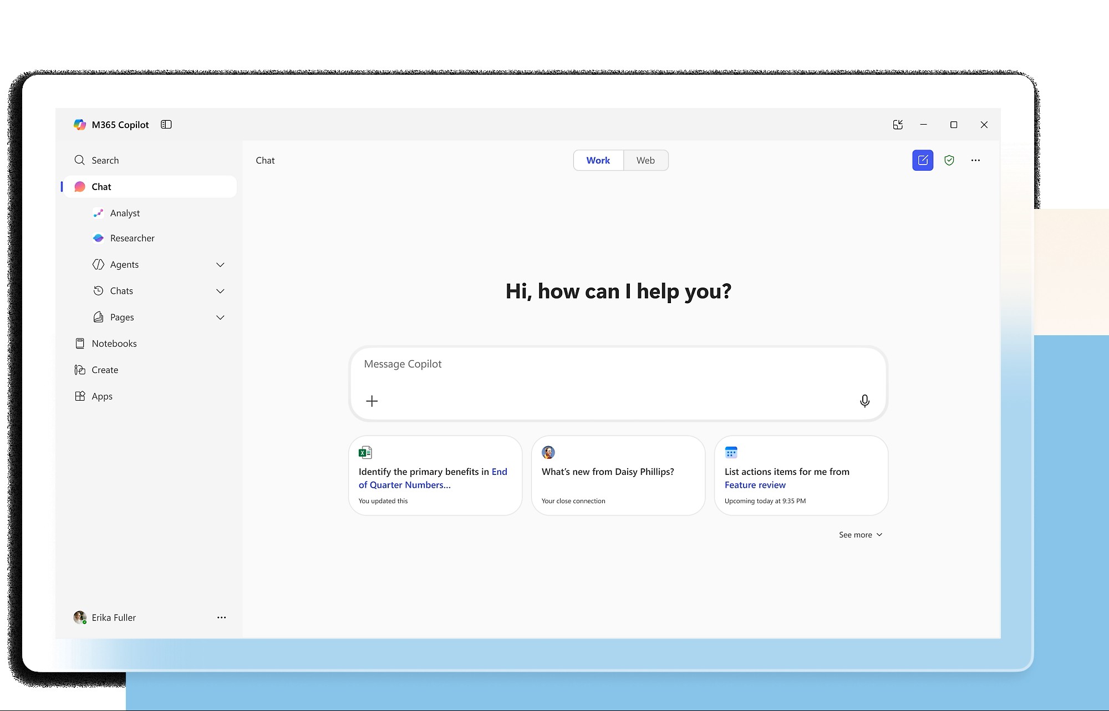Click the Pages icon in sidebar
The image size is (1109, 711).
pyautogui.click(x=99, y=317)
